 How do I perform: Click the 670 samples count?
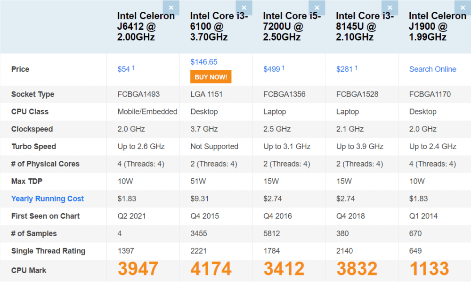point(415,233)
